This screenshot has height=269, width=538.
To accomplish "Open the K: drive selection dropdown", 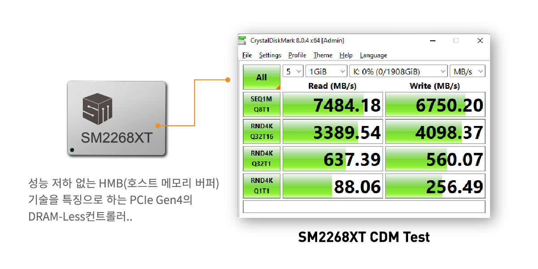I will click(x=398, y=71).
